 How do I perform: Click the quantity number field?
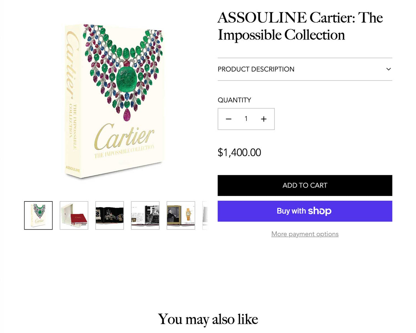click(246, 119)
